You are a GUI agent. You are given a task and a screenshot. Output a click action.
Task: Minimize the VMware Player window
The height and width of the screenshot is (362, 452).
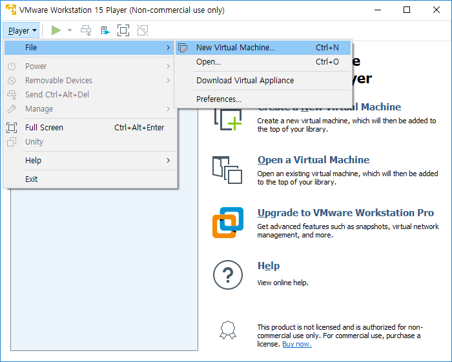(x=378, y=10)
